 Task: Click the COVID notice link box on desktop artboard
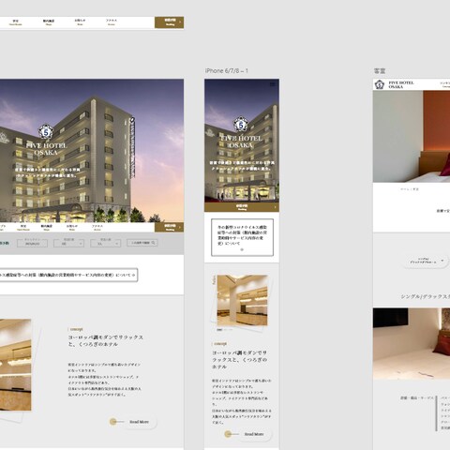[68, 275]
